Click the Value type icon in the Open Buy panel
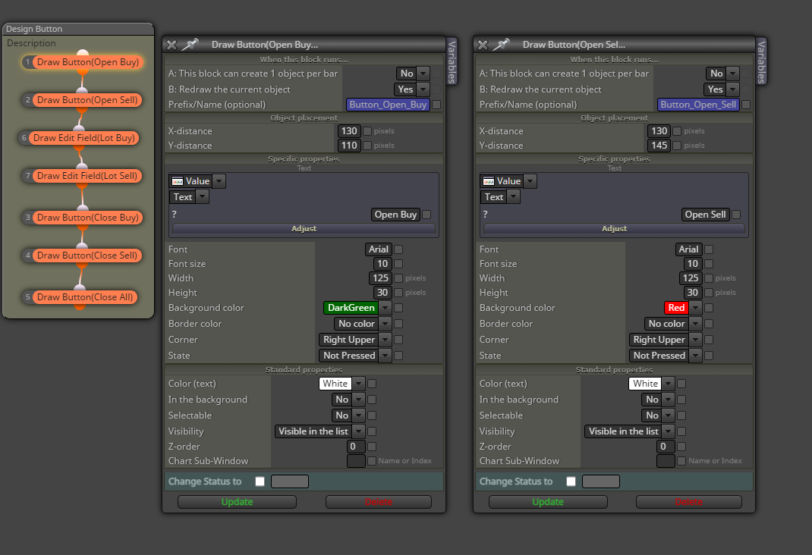Viewport: 812px width, 555px height. pos(178,181)
